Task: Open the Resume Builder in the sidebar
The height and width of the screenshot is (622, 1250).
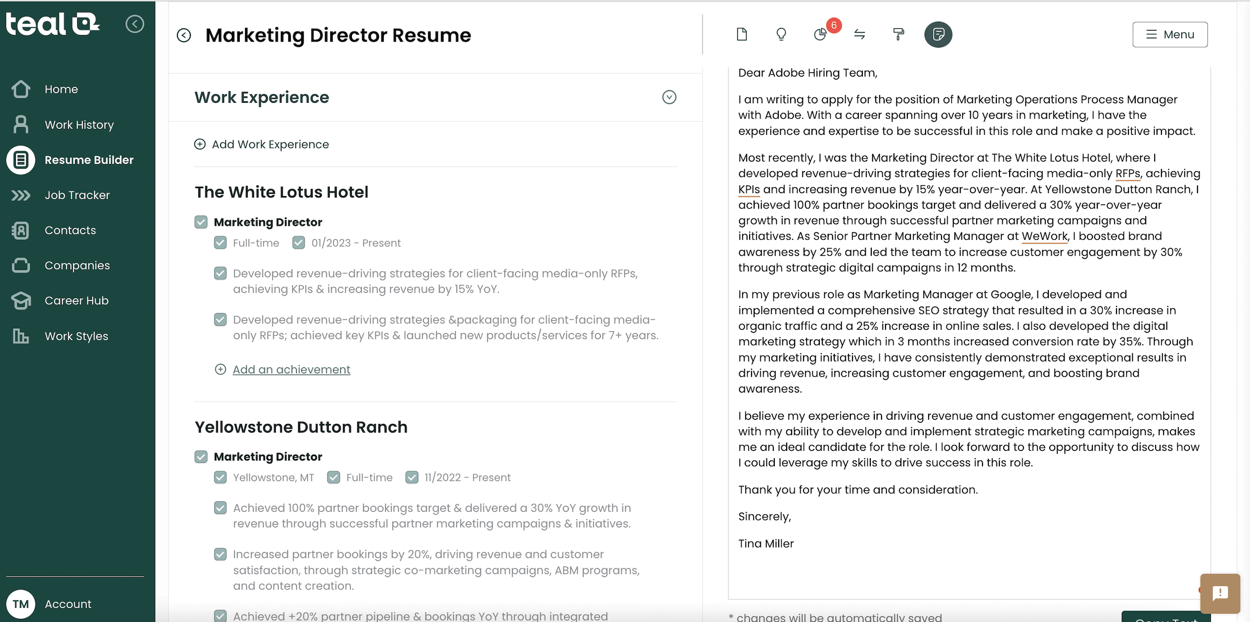Action: pos(89,160)
